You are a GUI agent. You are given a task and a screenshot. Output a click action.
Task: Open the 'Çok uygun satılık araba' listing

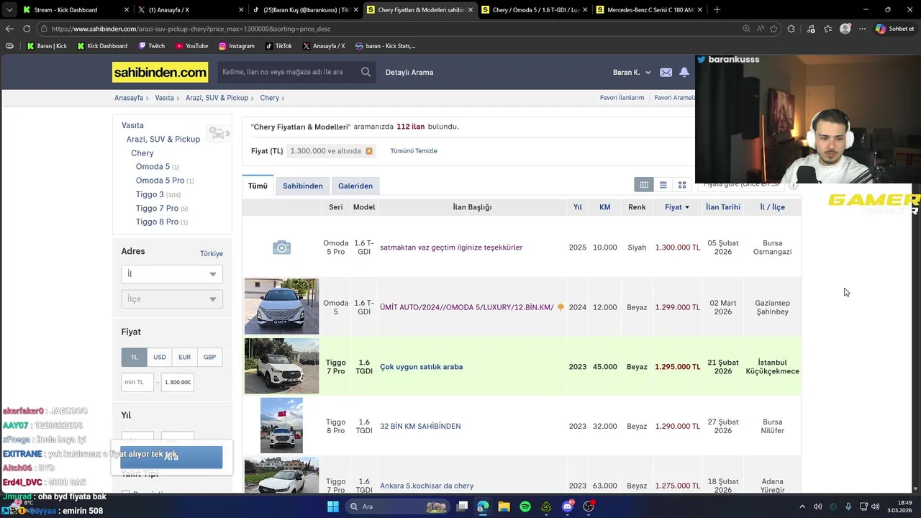coord(421,367)
